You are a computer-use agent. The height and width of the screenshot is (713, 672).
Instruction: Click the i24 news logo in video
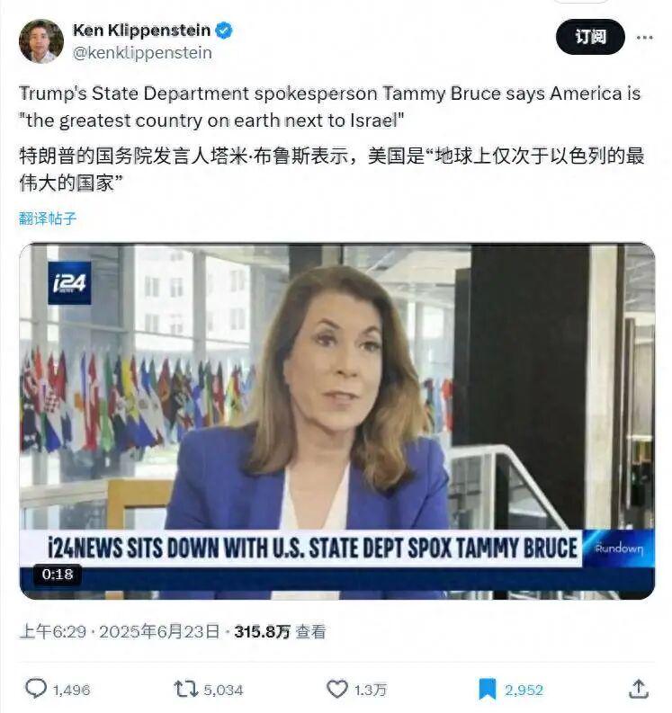pyautogui.click(x=69, y=283)
